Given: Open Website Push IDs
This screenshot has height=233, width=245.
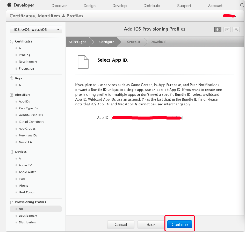Looking at the screenshot, I should click(x=31, y=115).
